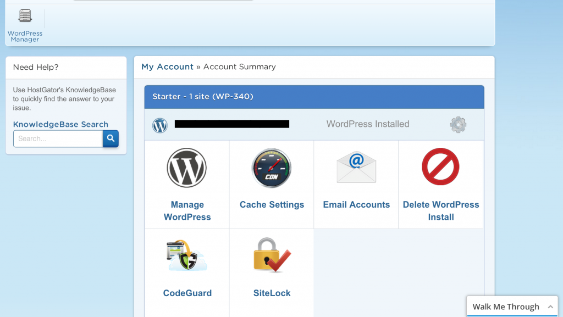Screen dimensions: 563x317
Task: Click the WordPress Installed status text
Action: (368, 124)
